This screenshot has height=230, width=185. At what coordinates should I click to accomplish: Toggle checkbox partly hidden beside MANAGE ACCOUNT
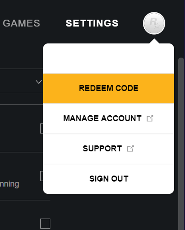pos(42,128)
